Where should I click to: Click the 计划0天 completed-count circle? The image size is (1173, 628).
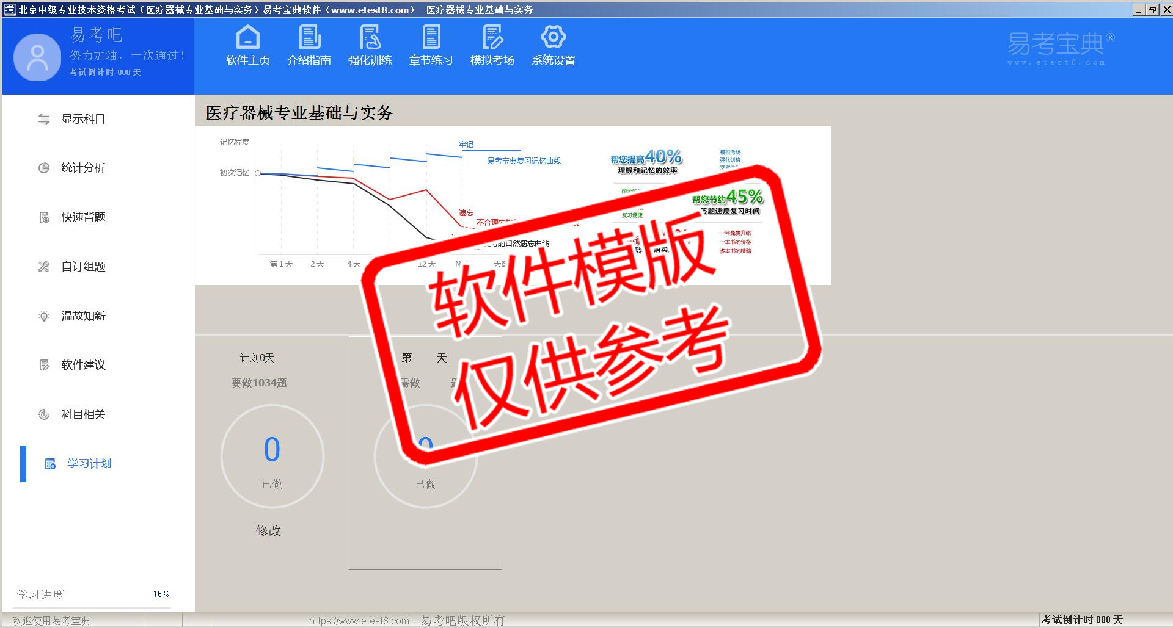(272, 457)
